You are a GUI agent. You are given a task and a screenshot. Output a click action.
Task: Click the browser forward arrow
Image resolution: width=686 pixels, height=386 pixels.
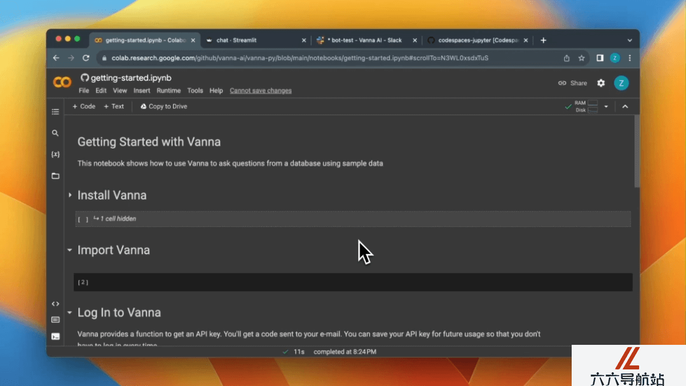point(71,58)
